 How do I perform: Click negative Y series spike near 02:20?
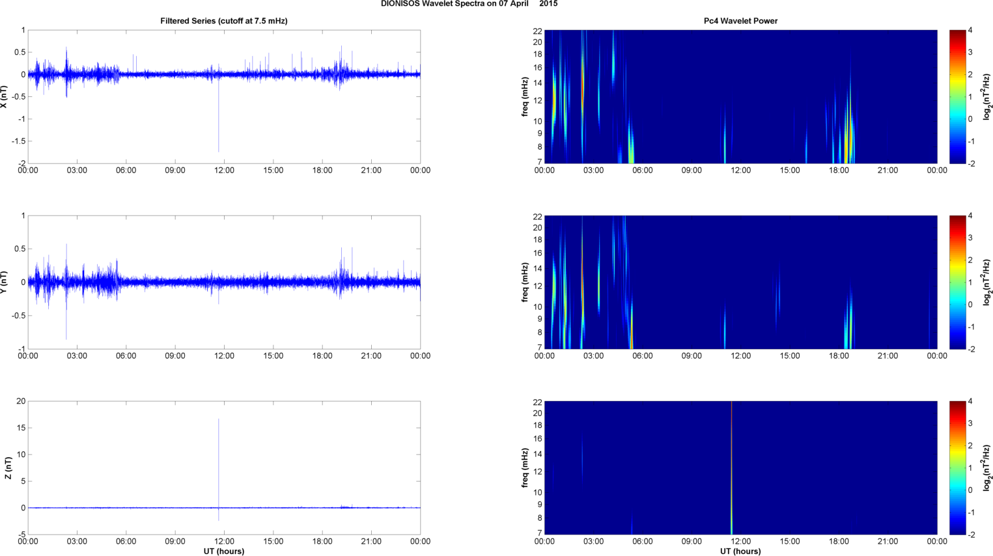(66, 313)
